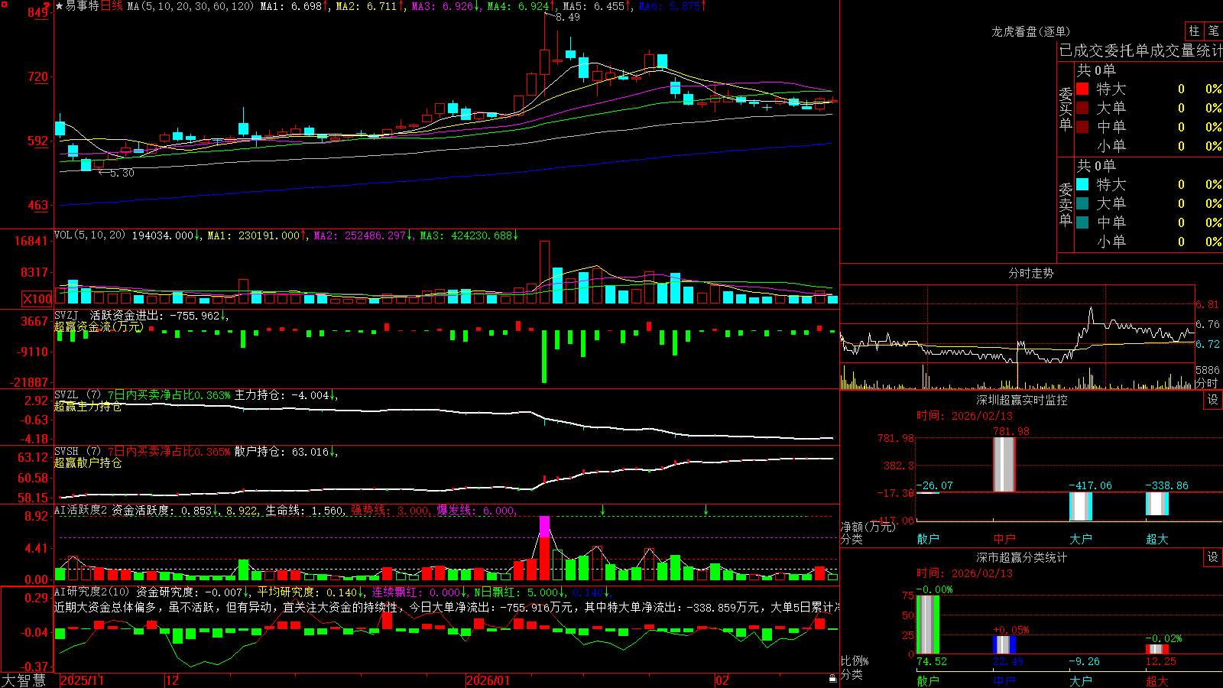
Task: Click the red 12.25 超大 bar in 分类统计
Action: [1157, 650]
